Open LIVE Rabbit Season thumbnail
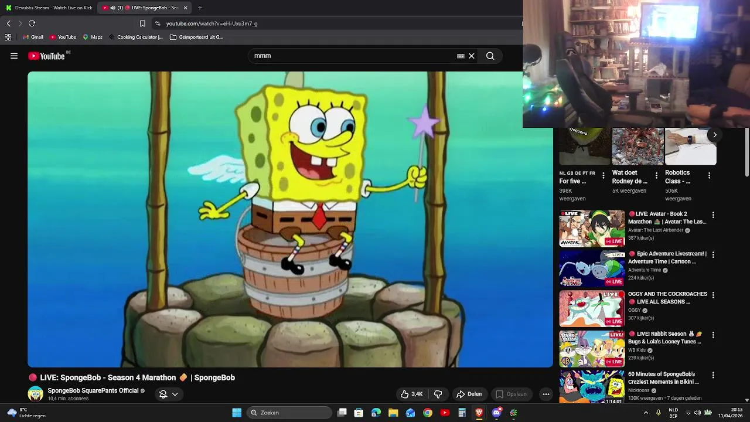Viewport: 750px width, 422px height. coord(592,349)
